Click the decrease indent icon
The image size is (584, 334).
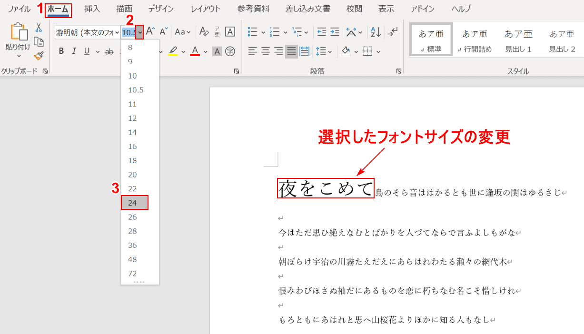click(x=322, y=32)
